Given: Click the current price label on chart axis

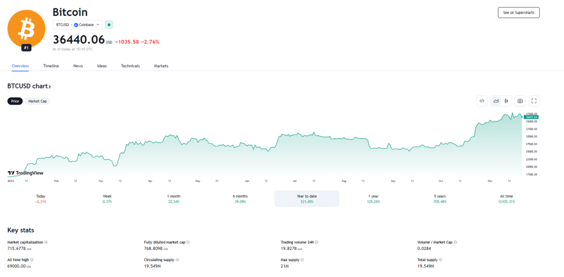Looking at the screenshot, I should tap(532, 117).
